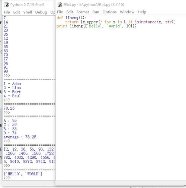Click the Python Shell window icon
186x188 pixels.
click(7, 5)
